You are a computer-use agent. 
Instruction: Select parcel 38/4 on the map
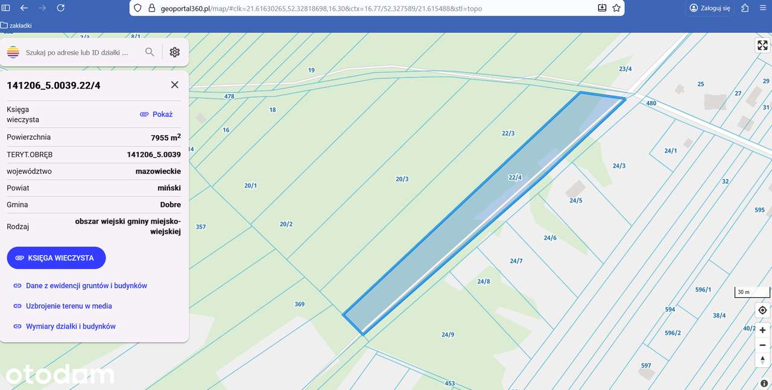tap(719, 316)
